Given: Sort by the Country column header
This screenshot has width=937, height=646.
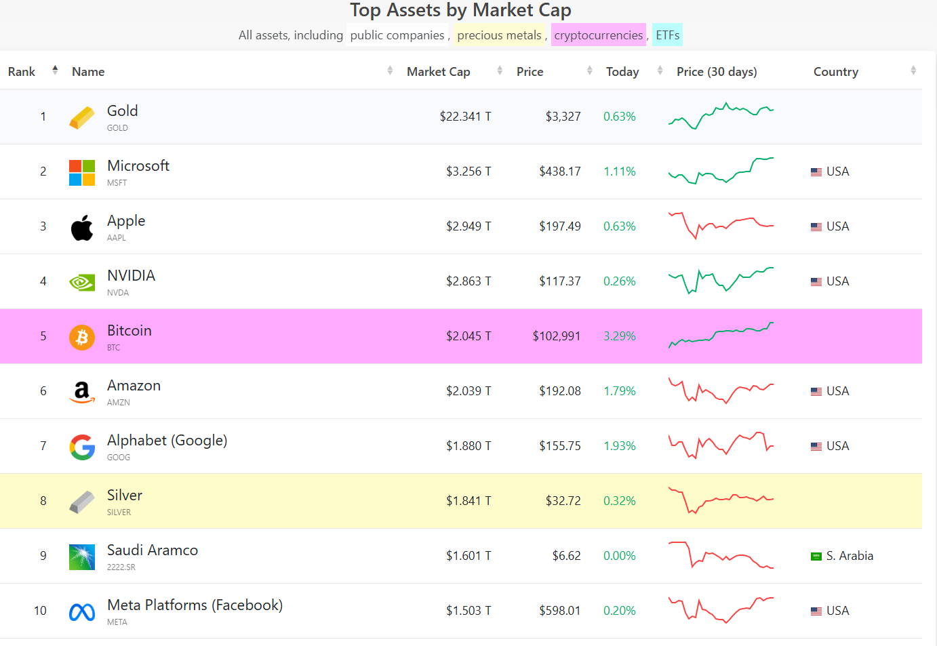Looking at the screenshot, I should (835, 72).
